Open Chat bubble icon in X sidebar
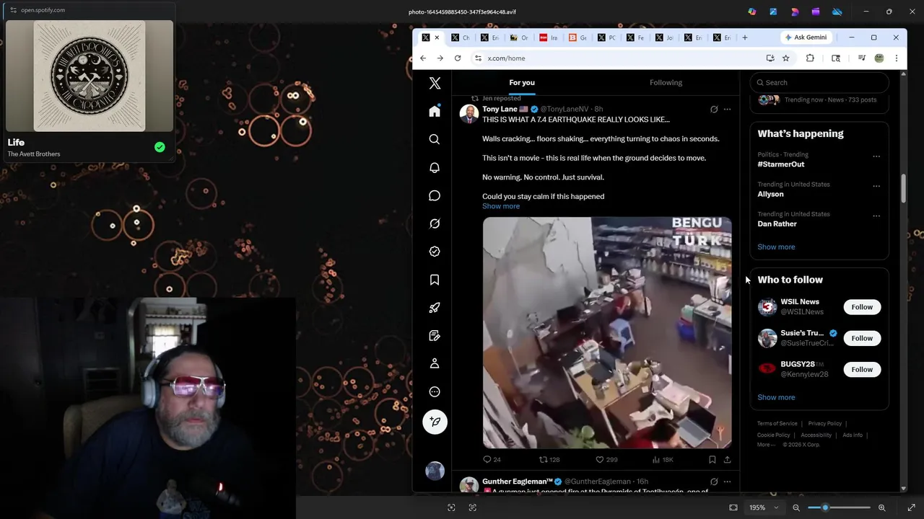This screenshot has width=924, height=519. [435, 195]
